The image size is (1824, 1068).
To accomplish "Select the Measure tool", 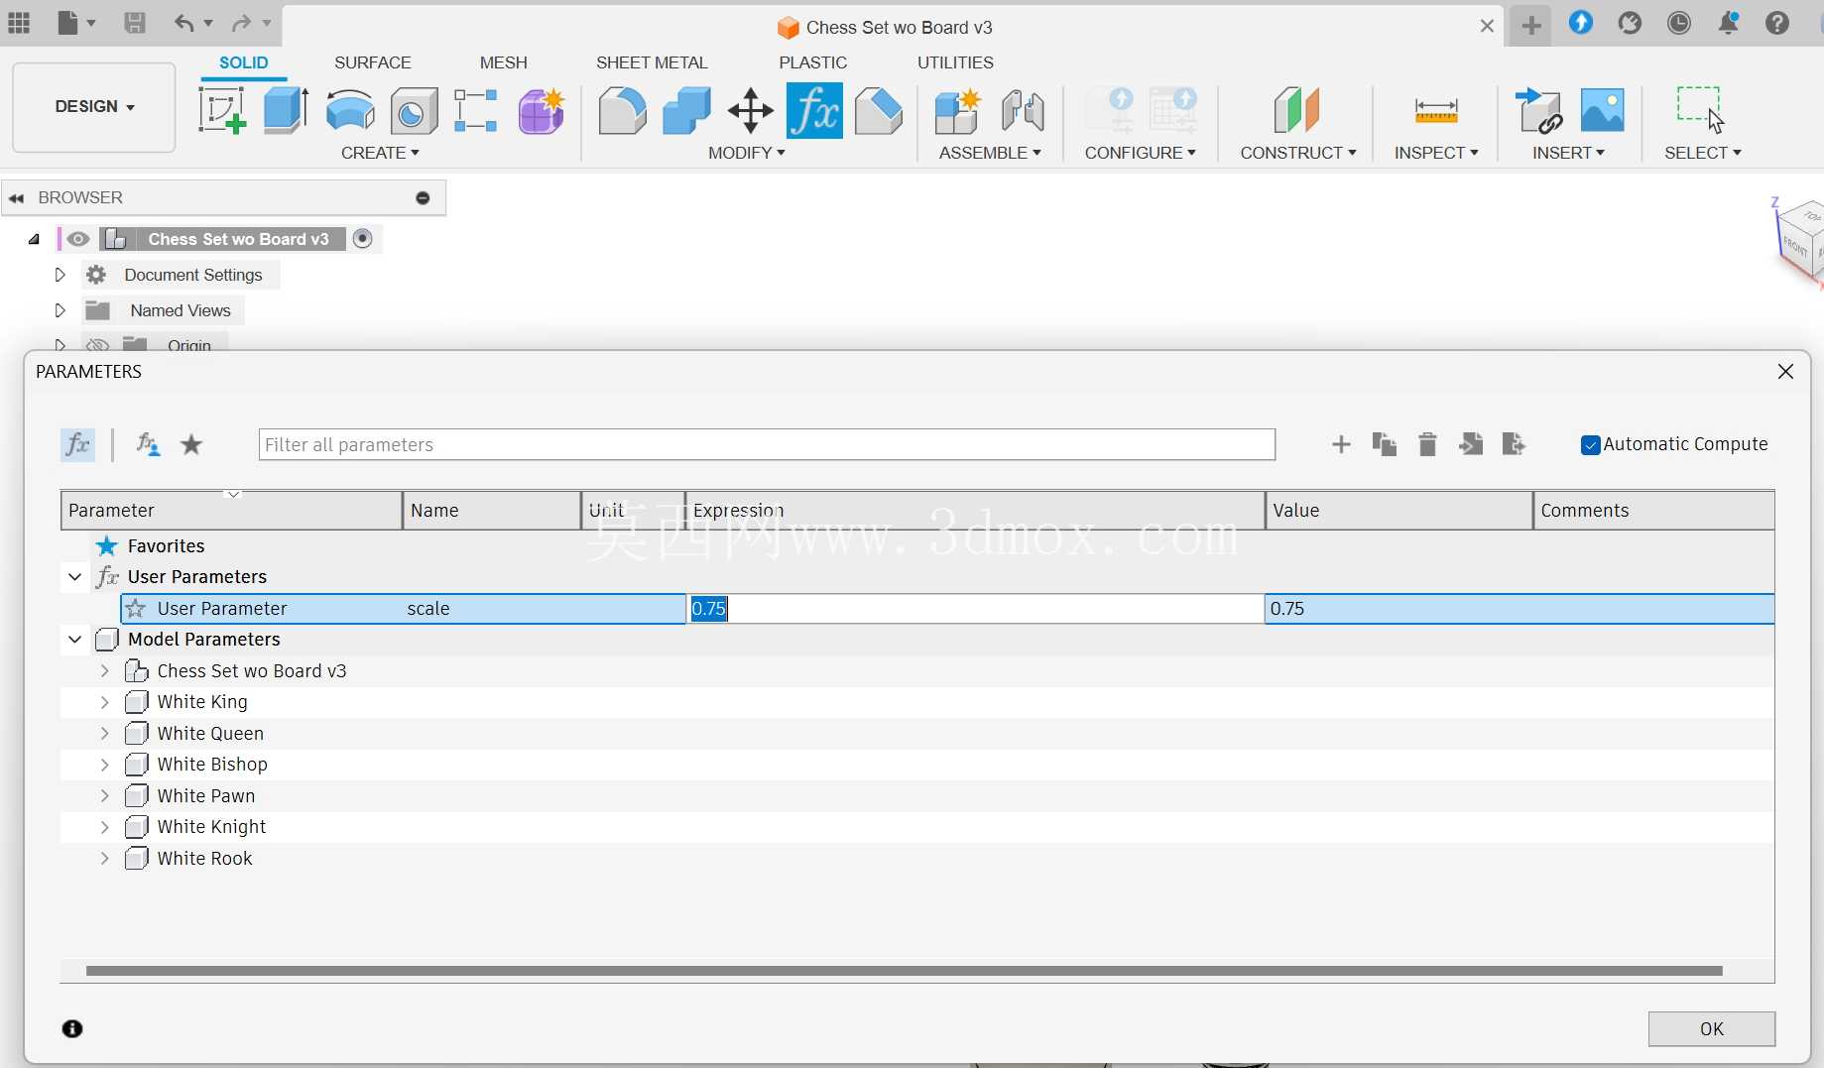I will 1436,110.
